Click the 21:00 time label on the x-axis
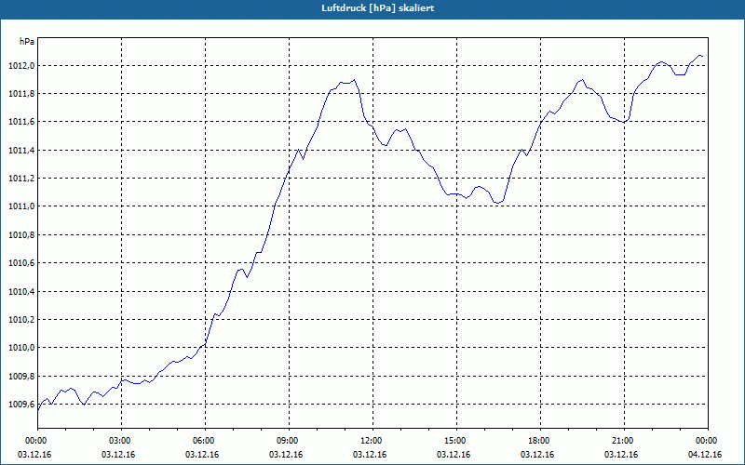Image resolution: width=745 pixels, height=465 pixels. tap(624, 441)
